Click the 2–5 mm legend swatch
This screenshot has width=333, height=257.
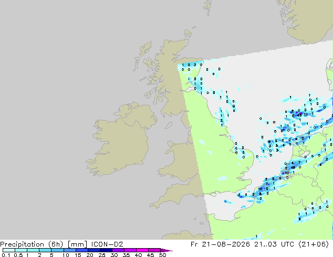tap(45, 250)
